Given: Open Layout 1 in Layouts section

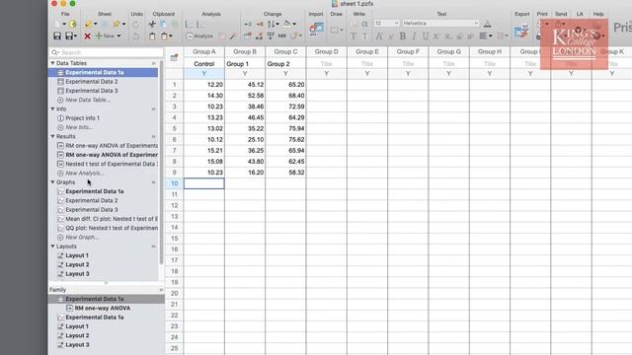Looking at the screenshot, I should pyautogui.click(x=77, y=255).
